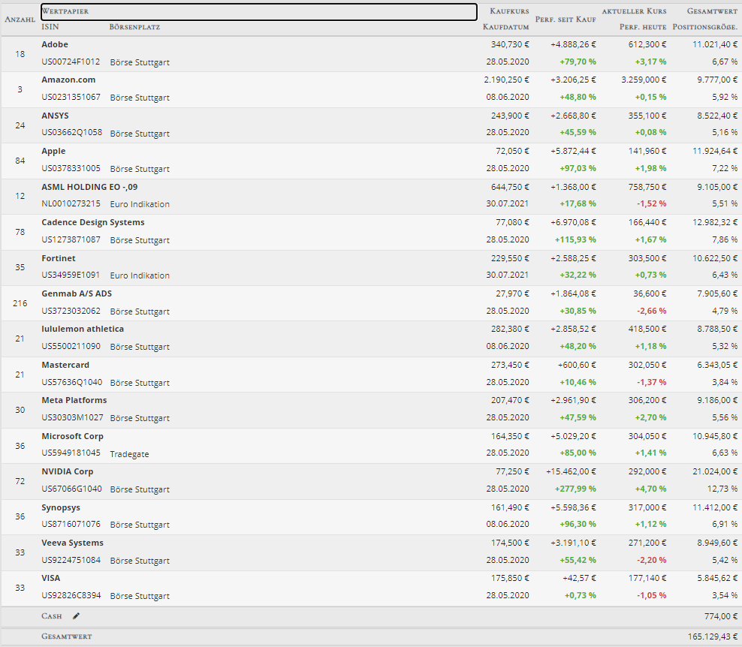The width and height of the screenshot is (742, 647).
Task: Open the VISA position
Action: pyautogui.click(x=371, y=588)
